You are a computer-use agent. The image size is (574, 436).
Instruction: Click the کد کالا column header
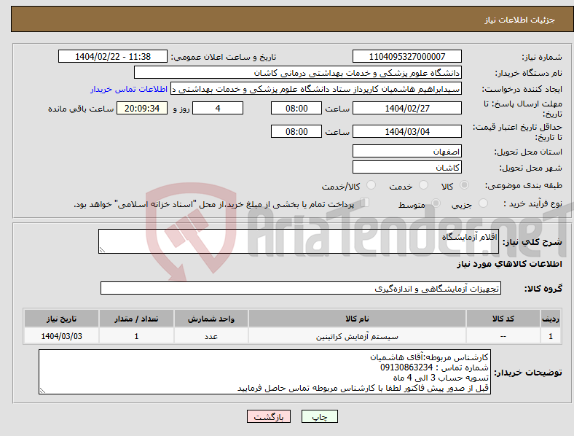tap(503, 319)
